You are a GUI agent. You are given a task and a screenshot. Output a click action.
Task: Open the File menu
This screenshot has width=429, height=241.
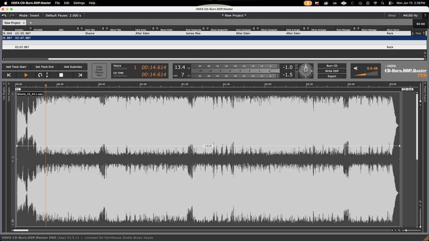57,3
